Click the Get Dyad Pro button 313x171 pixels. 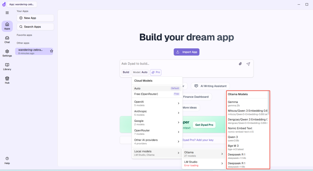204,125
